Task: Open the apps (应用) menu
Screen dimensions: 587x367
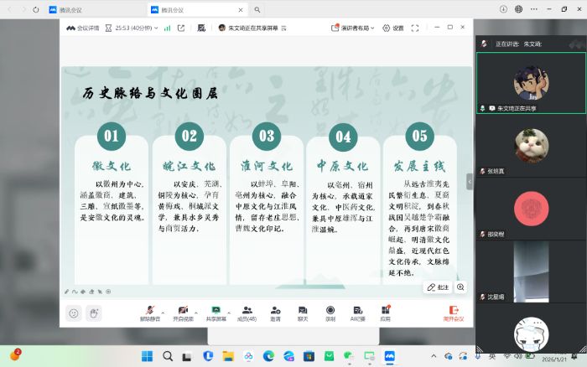Action: pos(385,312)
